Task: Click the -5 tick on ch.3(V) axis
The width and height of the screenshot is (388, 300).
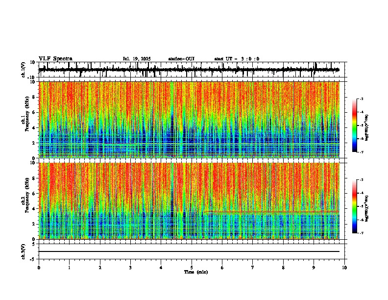Action: pyautogui.click(x=33, y=259)
